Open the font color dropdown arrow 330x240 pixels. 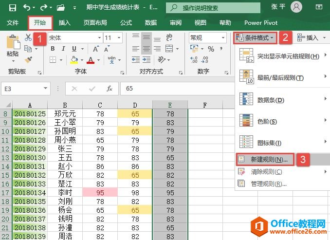98,60
